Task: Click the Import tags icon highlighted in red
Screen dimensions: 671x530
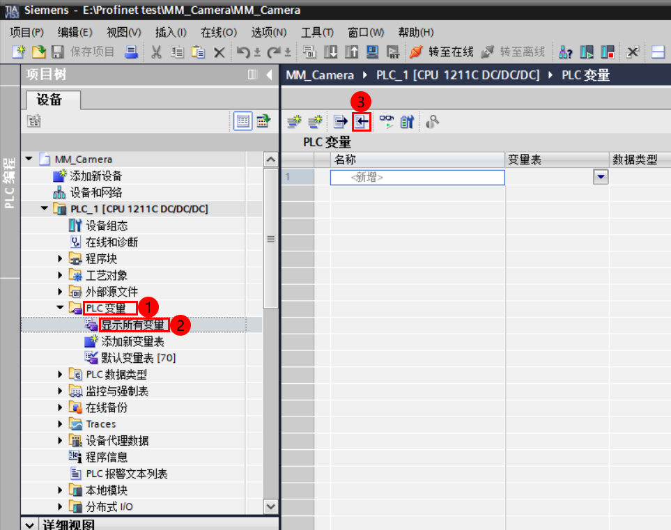Action: (x=362, y=120)
